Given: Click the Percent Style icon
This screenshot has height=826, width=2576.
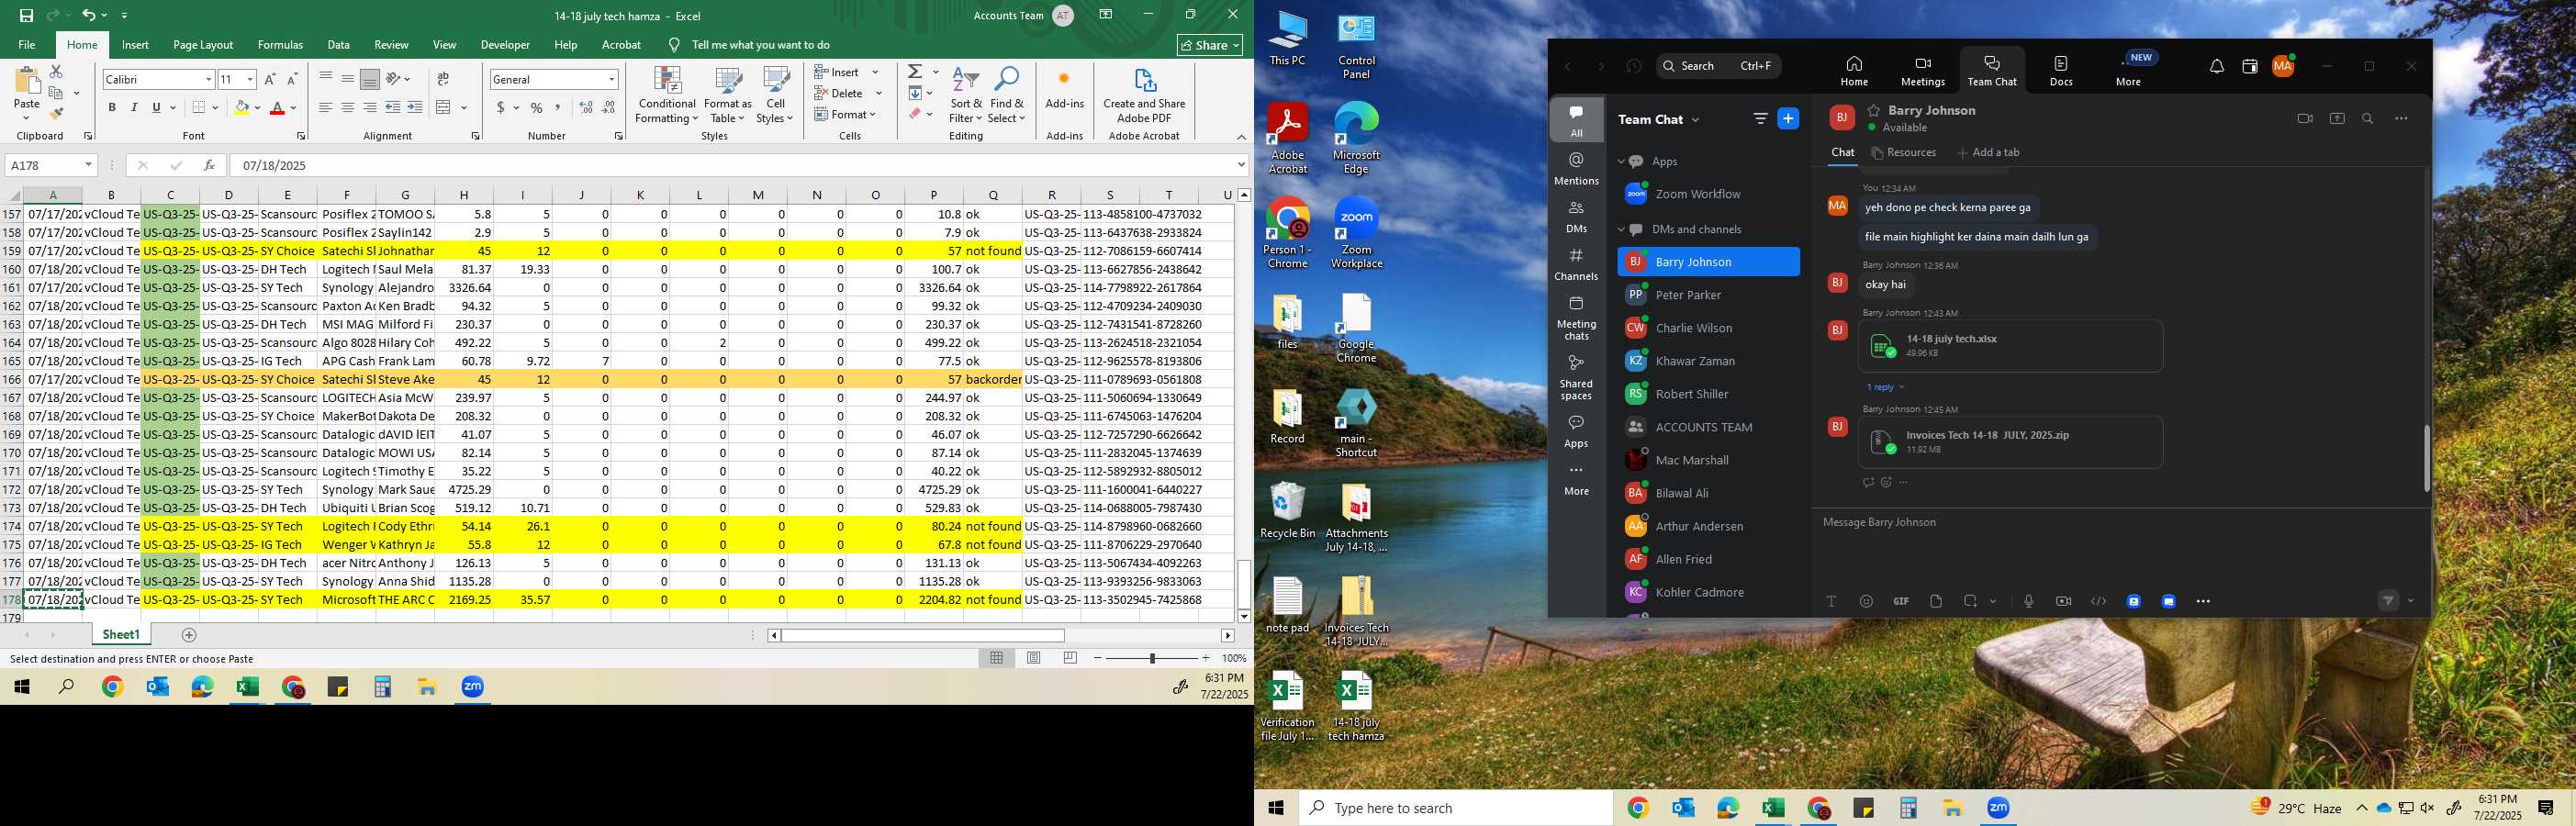Looking at the screenshot, I should 537,108.
